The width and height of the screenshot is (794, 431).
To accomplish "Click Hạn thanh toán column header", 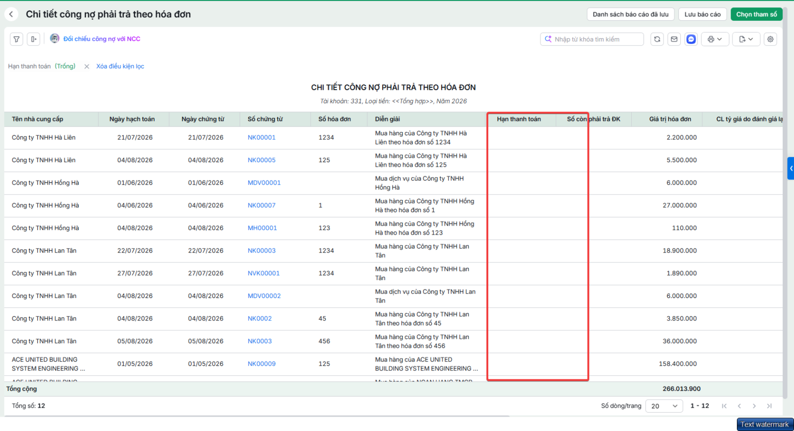I will 519,119.
